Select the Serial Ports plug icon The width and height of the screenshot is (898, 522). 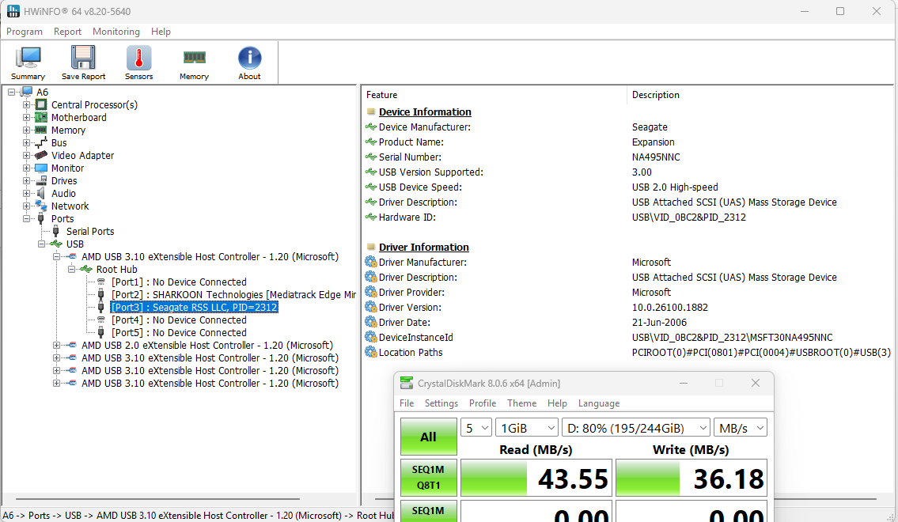(56, 231)
